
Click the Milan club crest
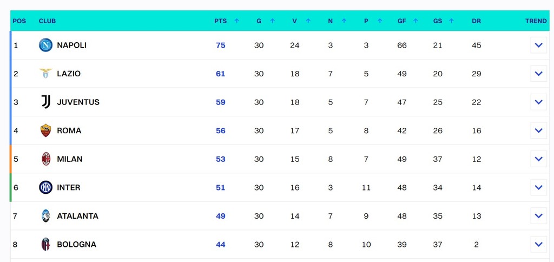45,159
